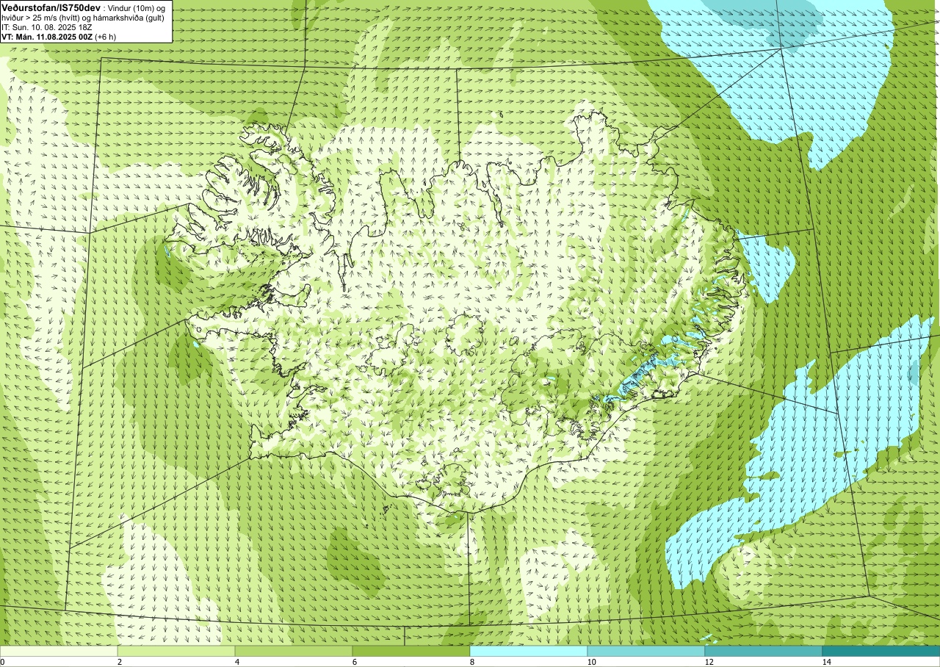Screen dimensions: 940x667
Task: Select the darkest teal swatch above 14
Action: [x=881, y=651]
